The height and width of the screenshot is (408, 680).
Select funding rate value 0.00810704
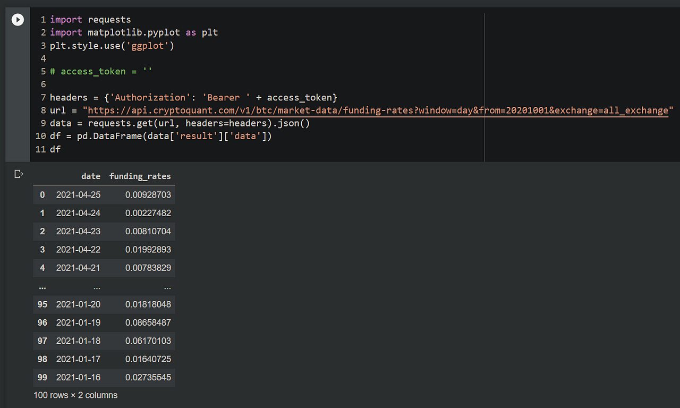(x=148, y=231)
